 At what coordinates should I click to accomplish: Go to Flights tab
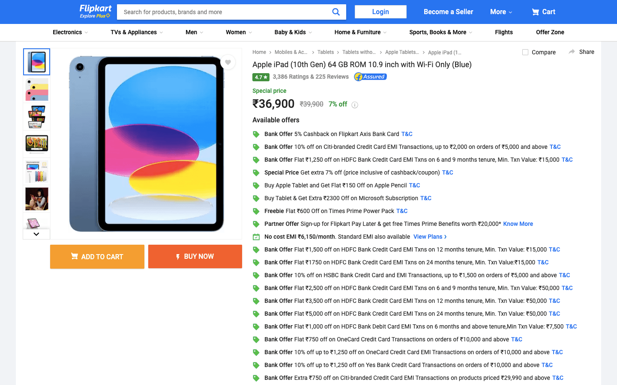(504, 32)
